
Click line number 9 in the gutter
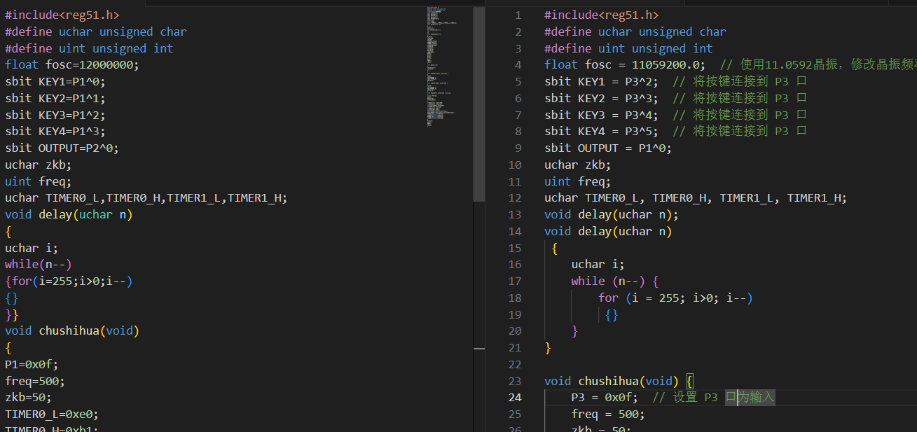tap(518, 148)
